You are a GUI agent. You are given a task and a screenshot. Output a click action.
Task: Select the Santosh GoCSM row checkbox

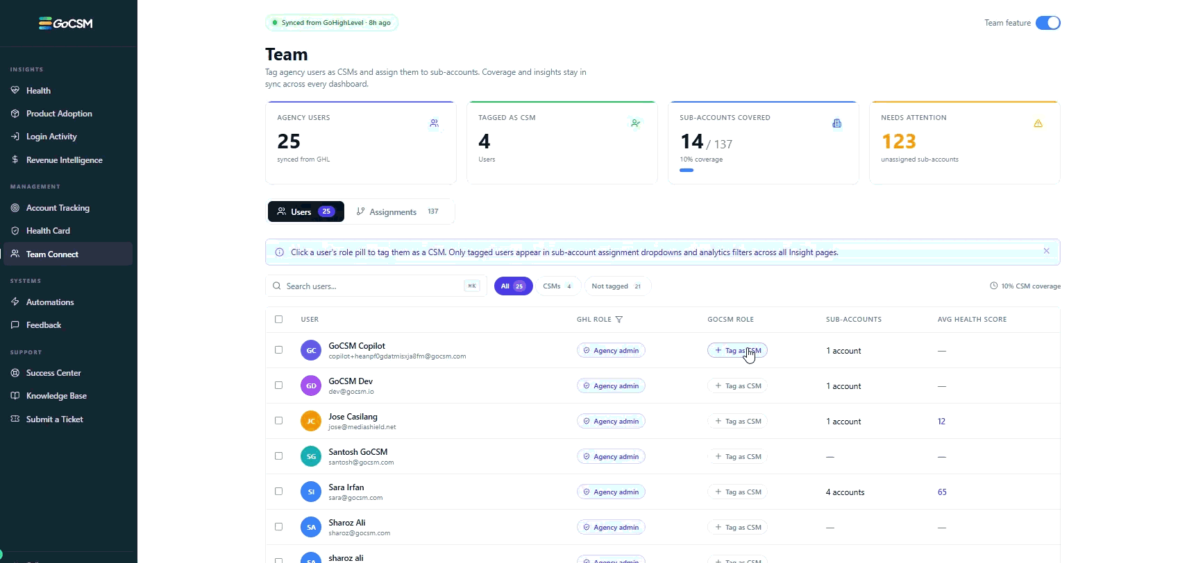(x=279, y=456)
